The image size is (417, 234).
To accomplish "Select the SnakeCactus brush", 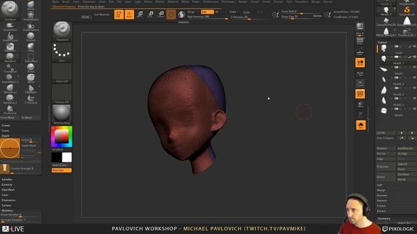I will [x=10, y=37].
